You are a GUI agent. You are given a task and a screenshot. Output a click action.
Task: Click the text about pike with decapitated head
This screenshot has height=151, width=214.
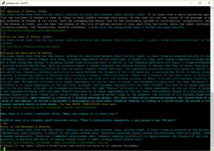(x=136, y=27)
